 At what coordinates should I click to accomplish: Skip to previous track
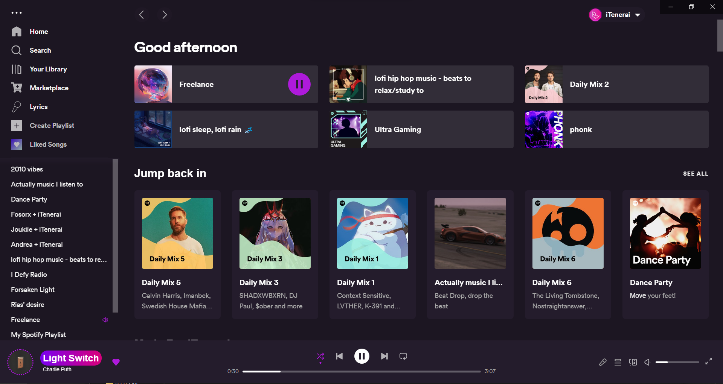click(x=339, y=356)
